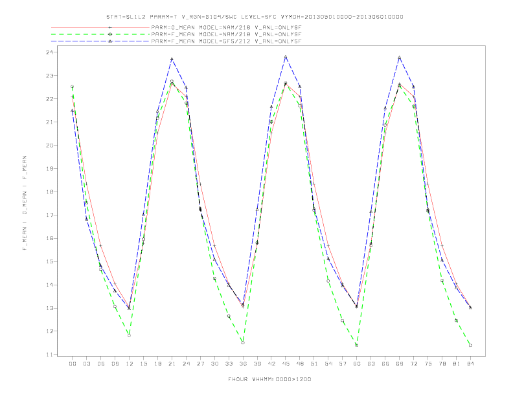Click x-axis tick label 30
The width and height of the screenshot is (513, 396).
pos(214,364)
